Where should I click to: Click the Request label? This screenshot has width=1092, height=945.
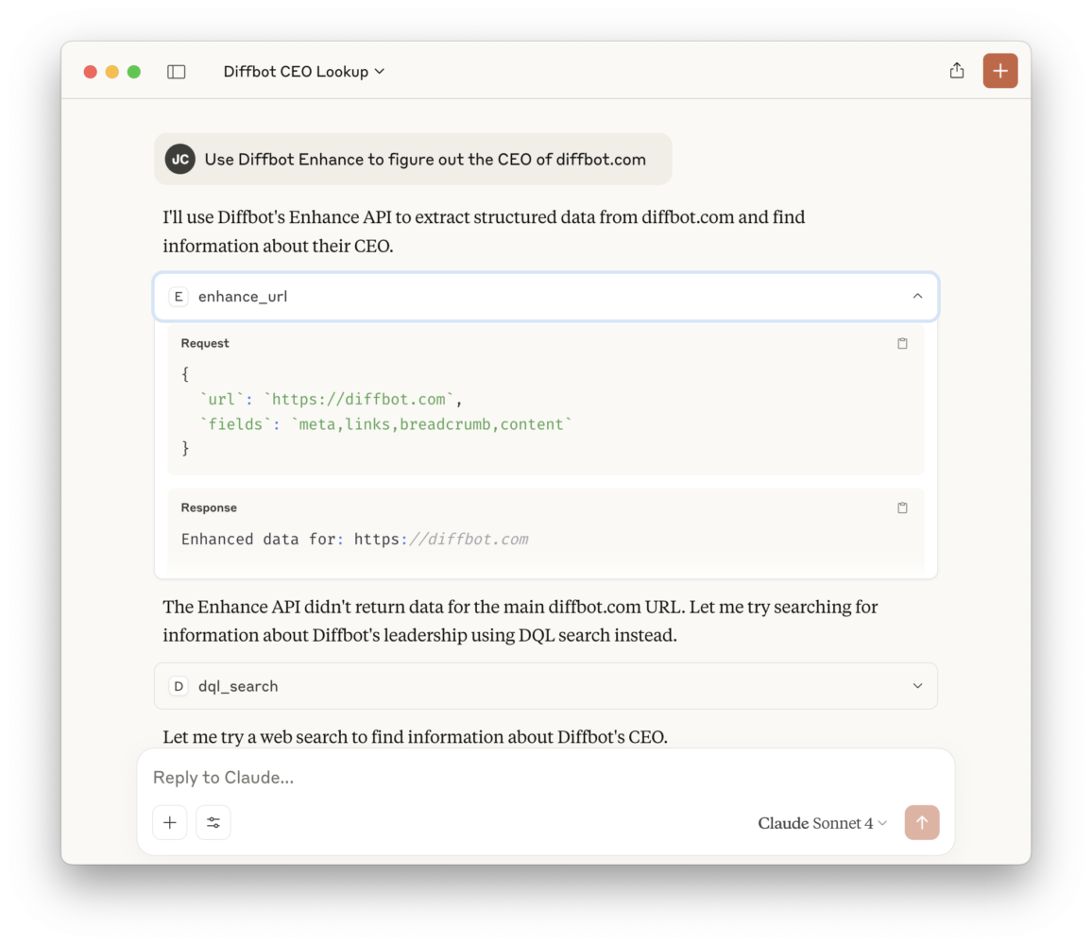click(x=205, y=344)
